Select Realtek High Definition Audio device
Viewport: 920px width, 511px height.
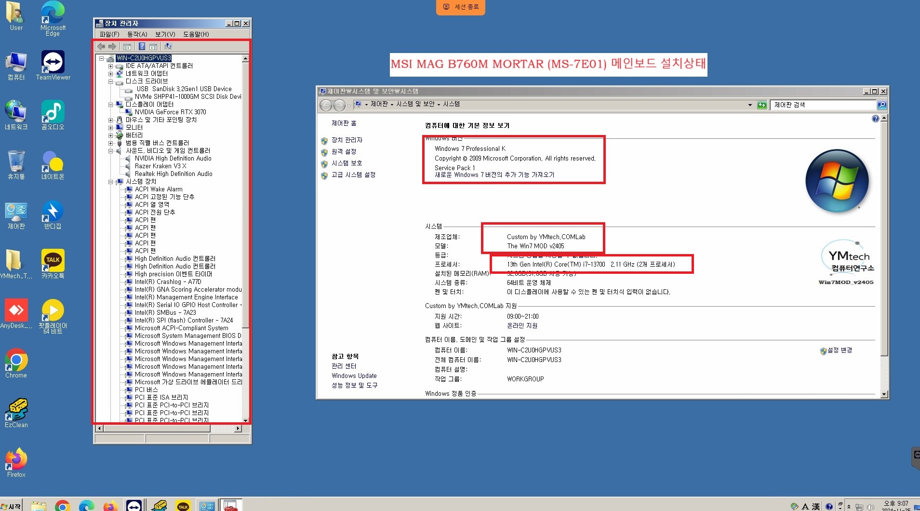click(173, 174)
